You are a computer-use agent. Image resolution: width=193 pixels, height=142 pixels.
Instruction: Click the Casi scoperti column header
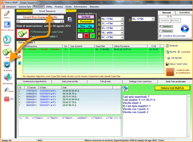(81, 46)
